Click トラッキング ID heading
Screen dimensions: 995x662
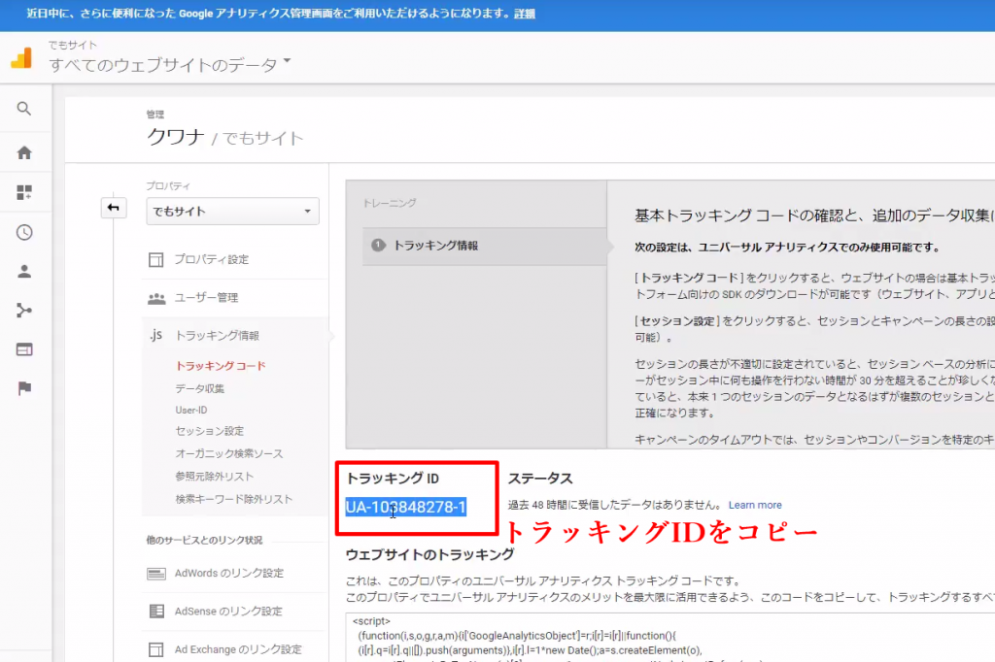point(393,479)
